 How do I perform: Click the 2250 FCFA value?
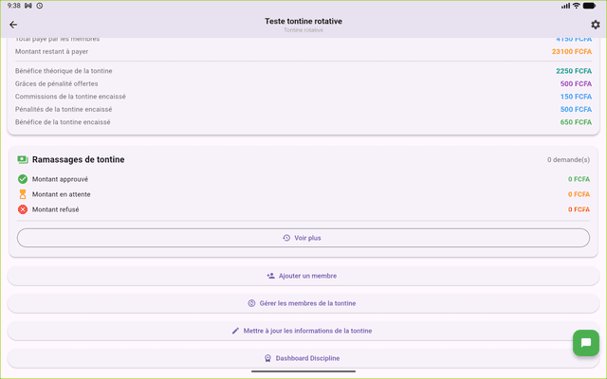tap(573, 71)
